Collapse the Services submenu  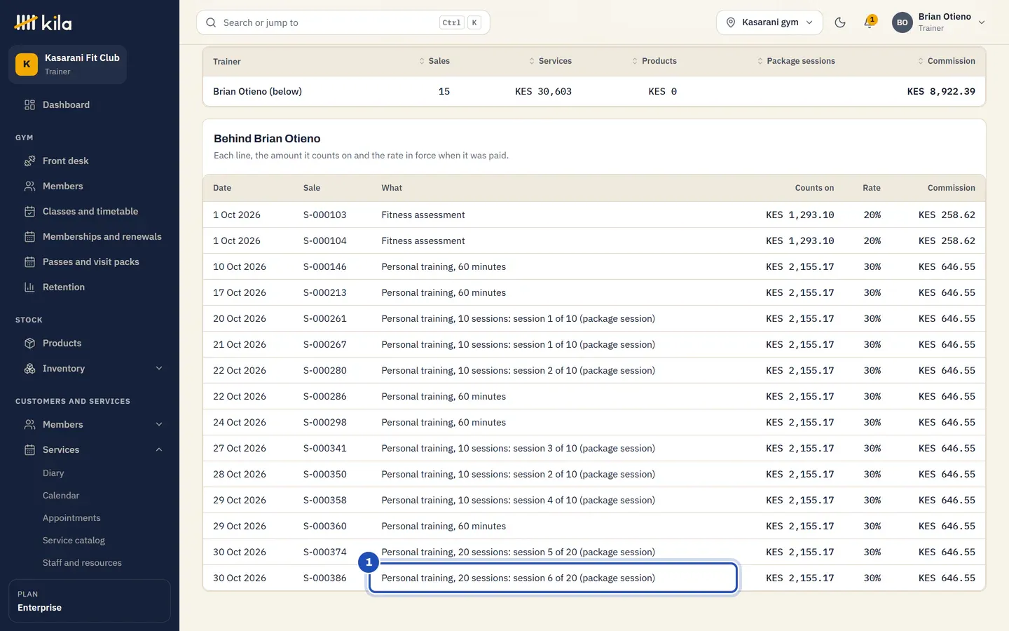tap(159, 450)
